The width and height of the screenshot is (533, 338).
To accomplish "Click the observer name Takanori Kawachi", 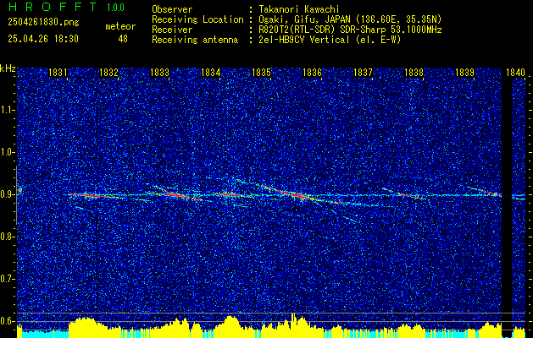I will click(x=299, y=9).
